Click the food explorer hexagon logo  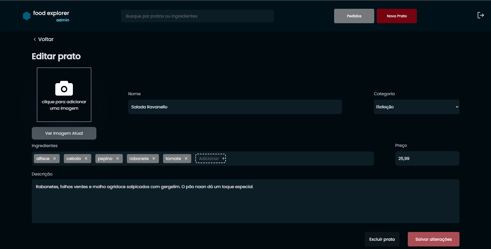coord(26,15)
